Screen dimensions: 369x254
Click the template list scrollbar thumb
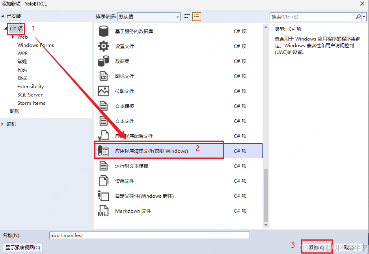266,195
